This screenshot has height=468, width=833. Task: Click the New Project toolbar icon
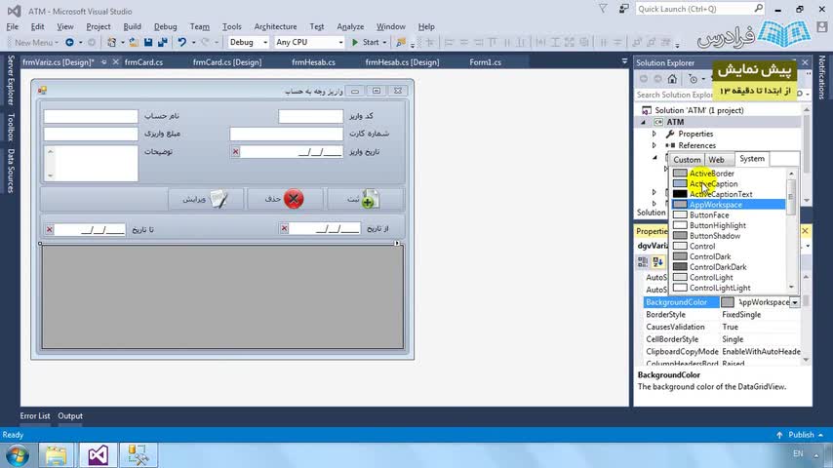click(x=111, y=42)
